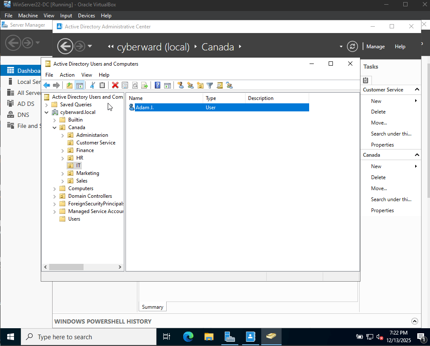Collapse the Canada OU tree node
430x346 pixels.
click(x=55, y=127)
